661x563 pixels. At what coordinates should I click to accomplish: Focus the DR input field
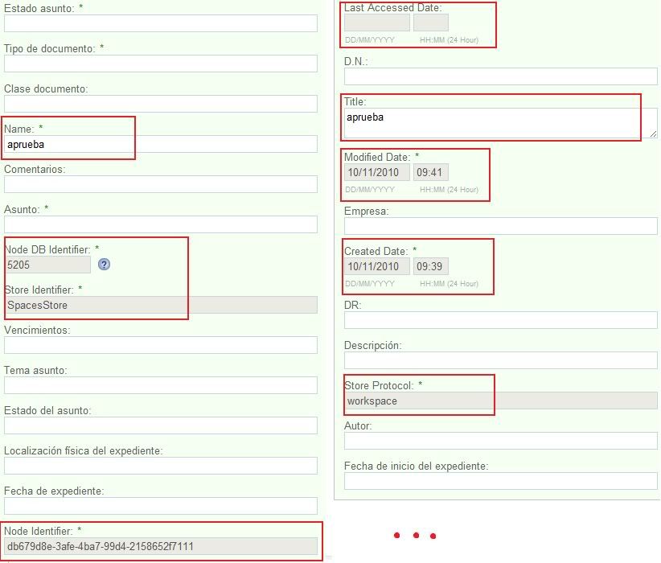coord(500,320)
